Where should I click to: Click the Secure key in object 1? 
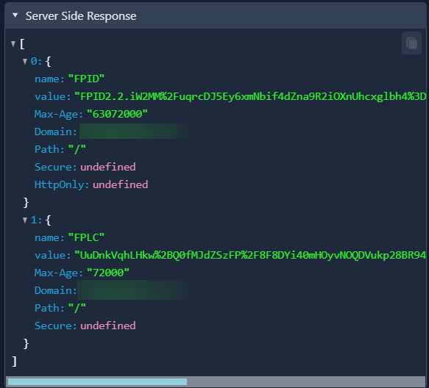point(55,326)
